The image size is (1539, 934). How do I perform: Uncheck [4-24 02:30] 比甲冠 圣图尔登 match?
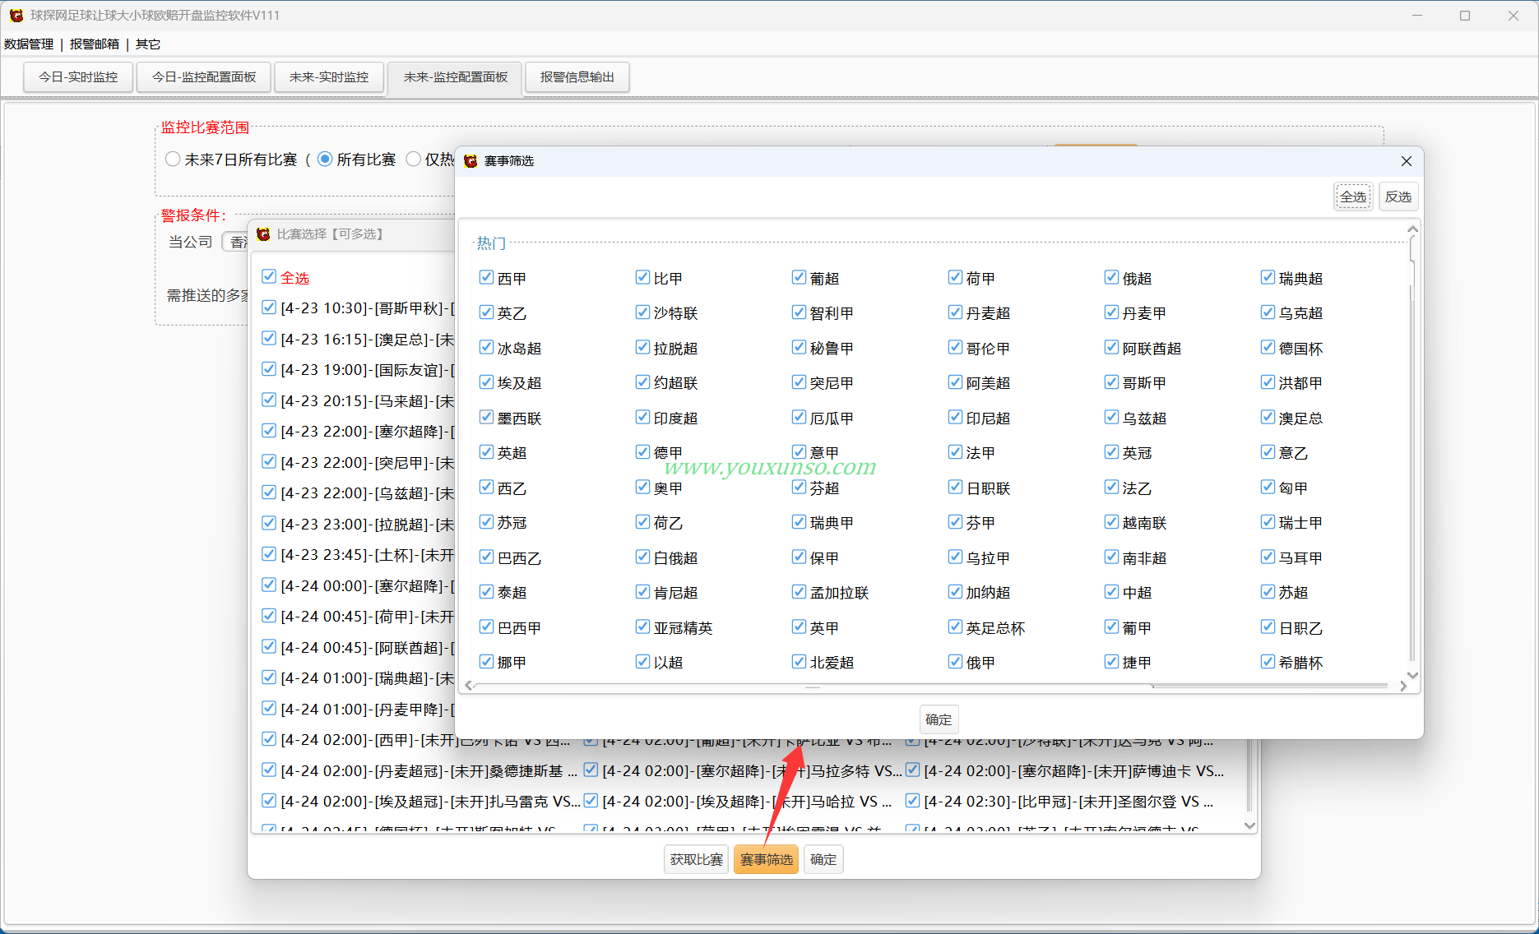click(x=912, y=801)
